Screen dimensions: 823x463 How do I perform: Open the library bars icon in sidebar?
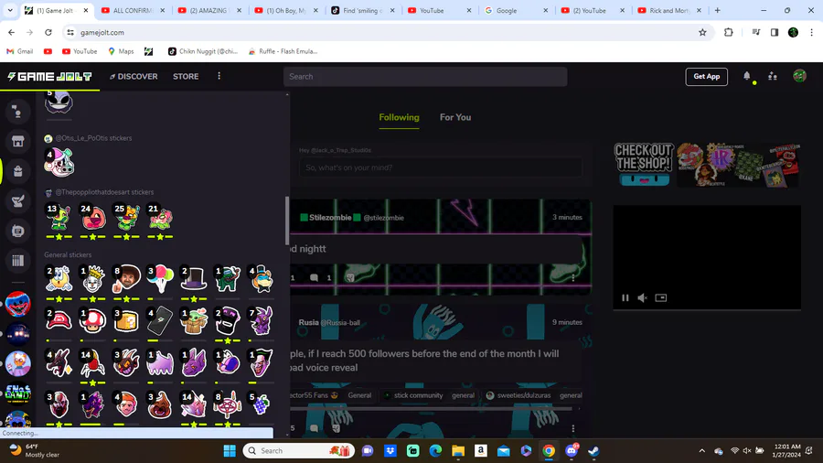pos(18,261)
